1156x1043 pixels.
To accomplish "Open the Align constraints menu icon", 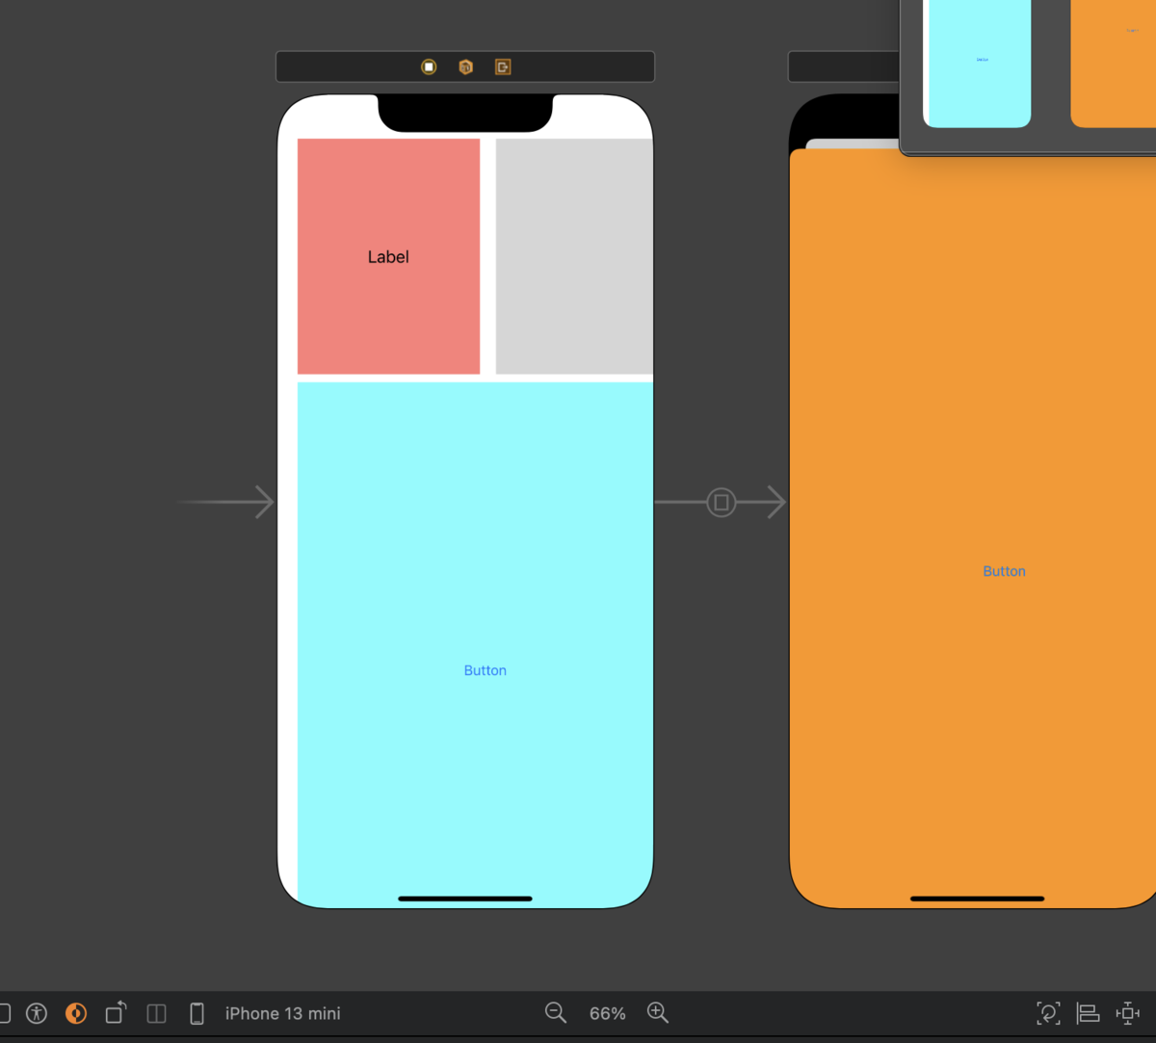I will 1088,1013.
